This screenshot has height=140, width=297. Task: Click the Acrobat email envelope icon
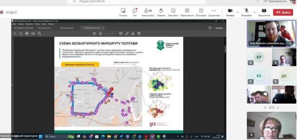pyautogui.click(x=33, y=34)
